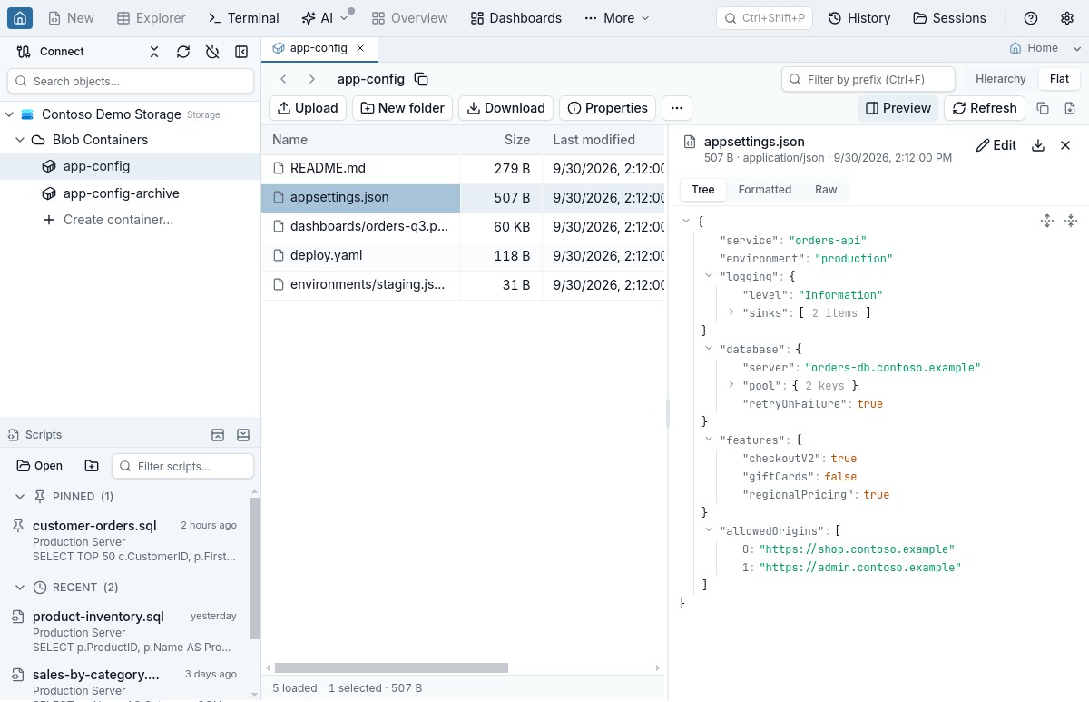Screen dimensions: 1089x702
Task: Open the Dashboards view
Action: (x=515, y=18)
